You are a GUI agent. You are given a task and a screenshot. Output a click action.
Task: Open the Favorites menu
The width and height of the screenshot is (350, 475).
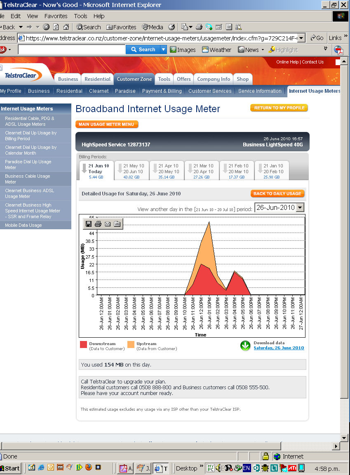pyautogui.click(x=56, y=16)
